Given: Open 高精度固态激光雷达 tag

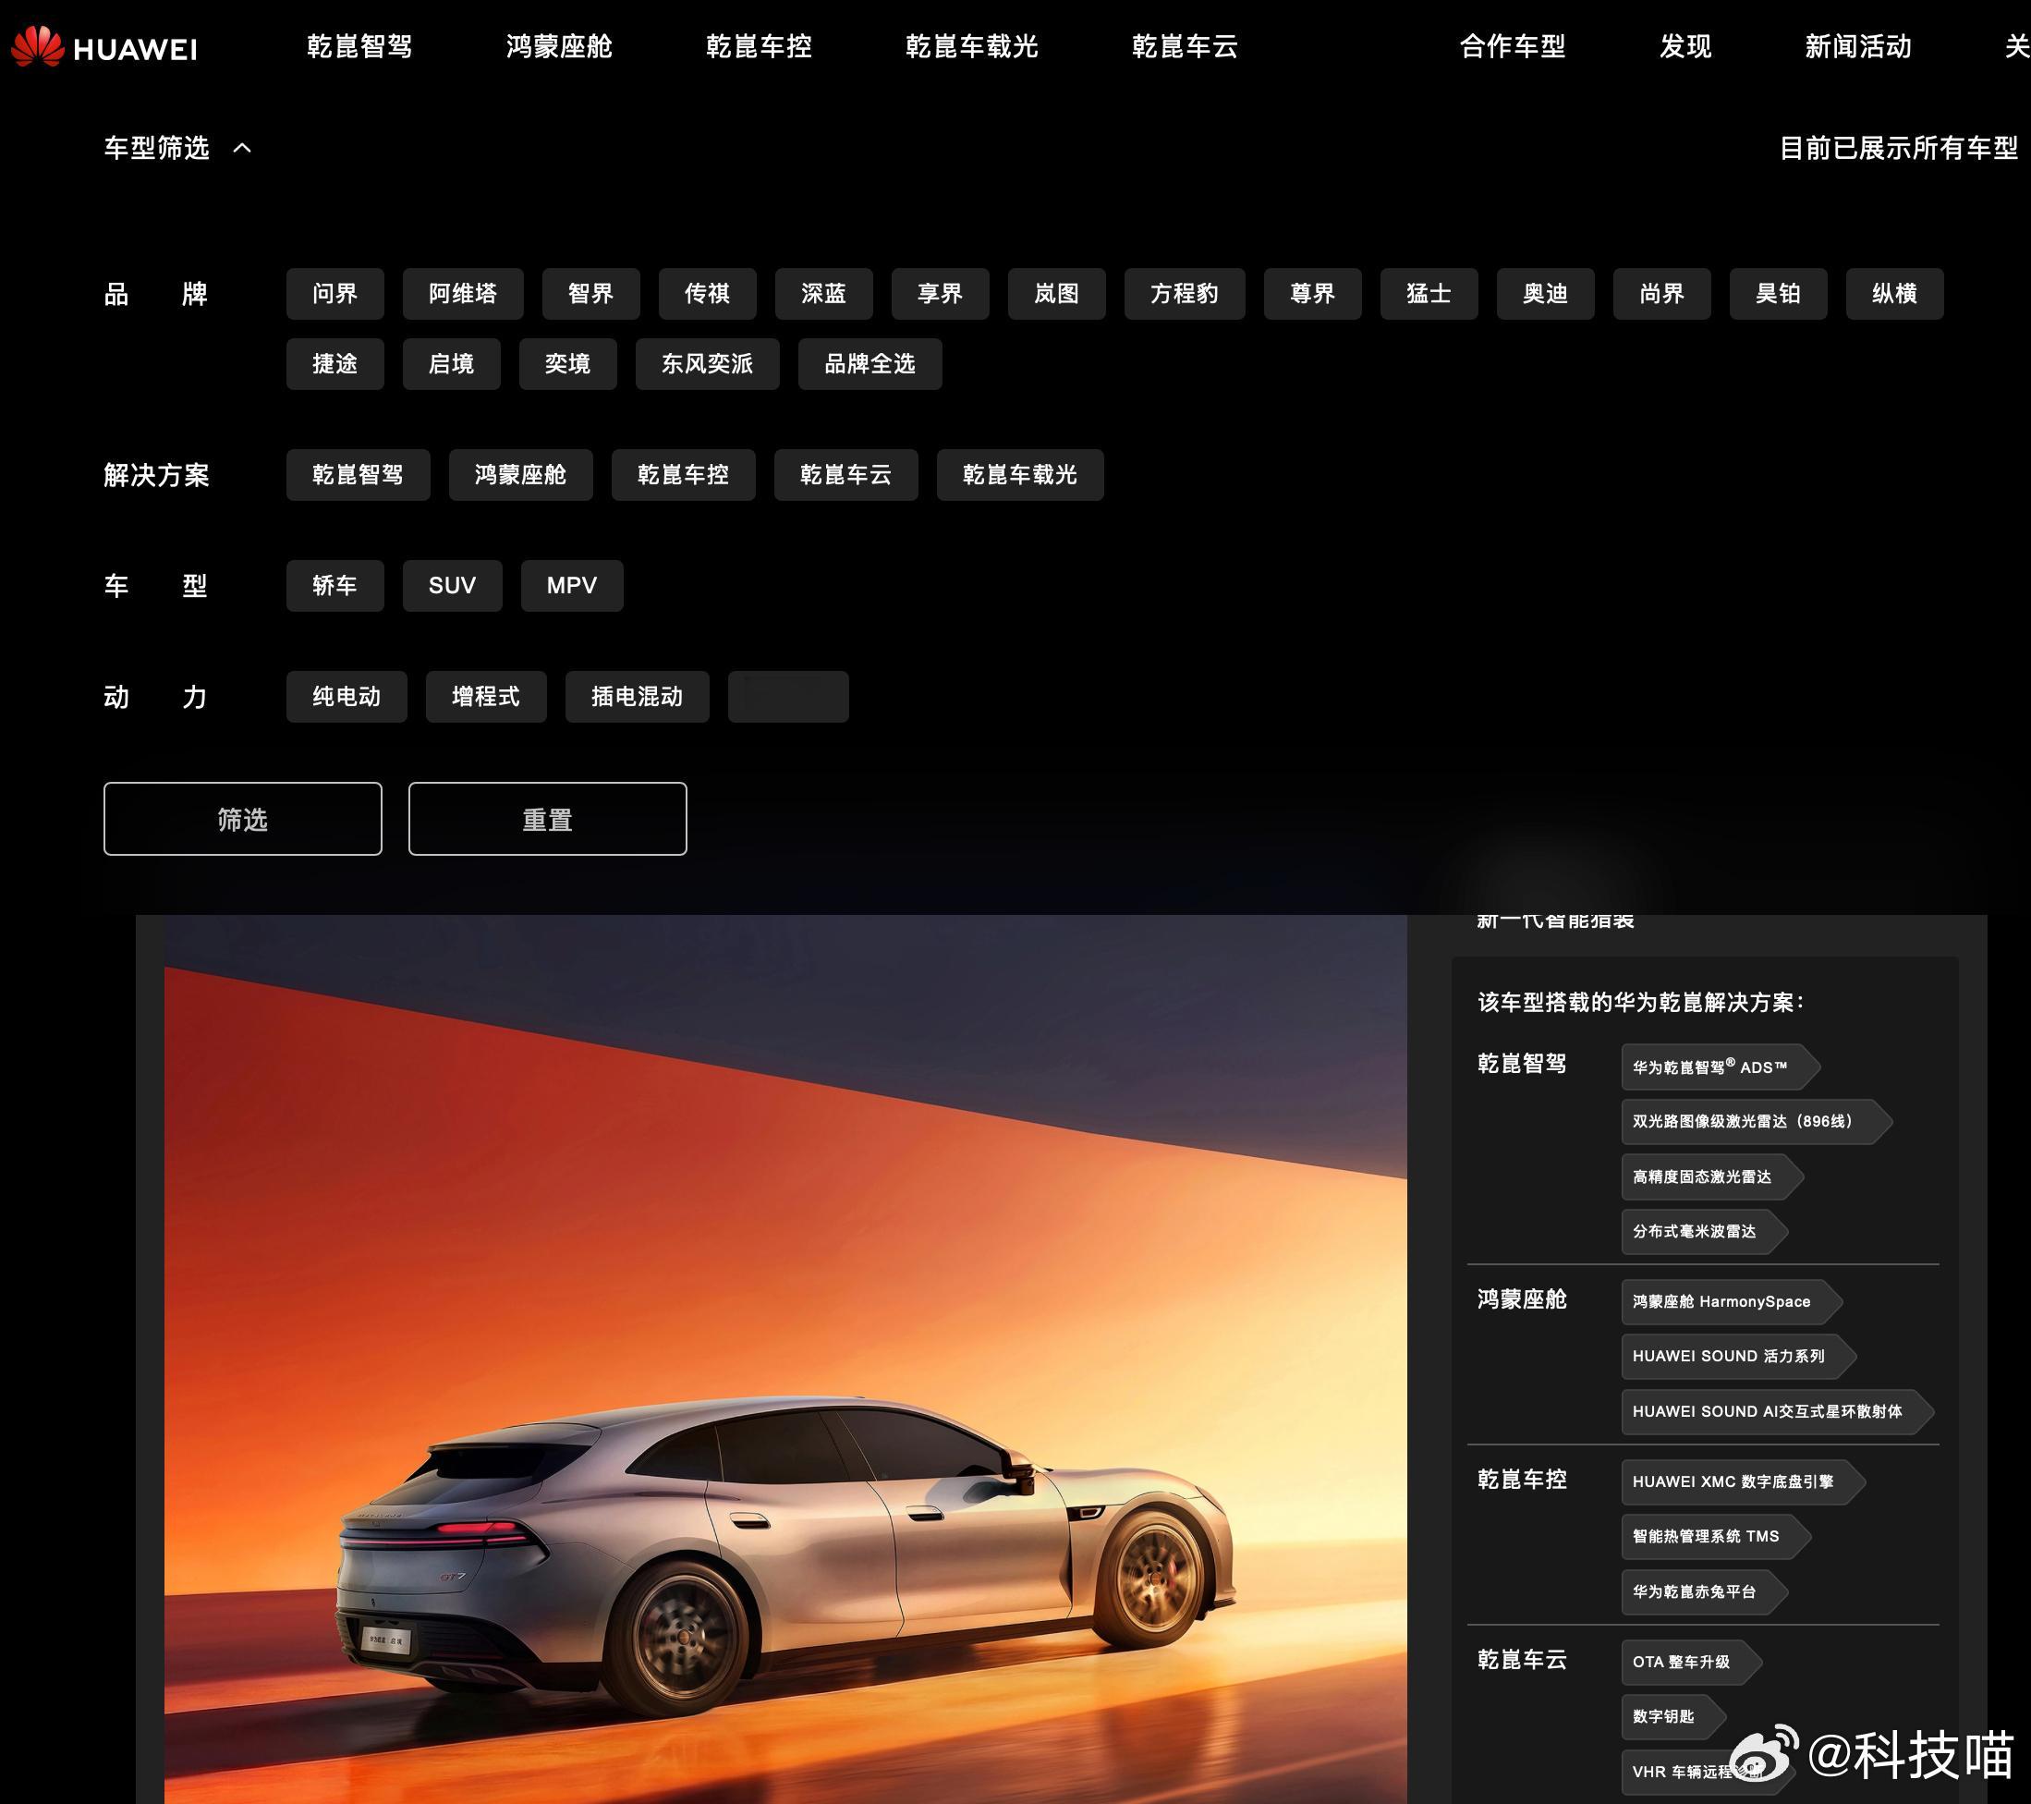Looking at the screenshot, I should [1712, 1176].
